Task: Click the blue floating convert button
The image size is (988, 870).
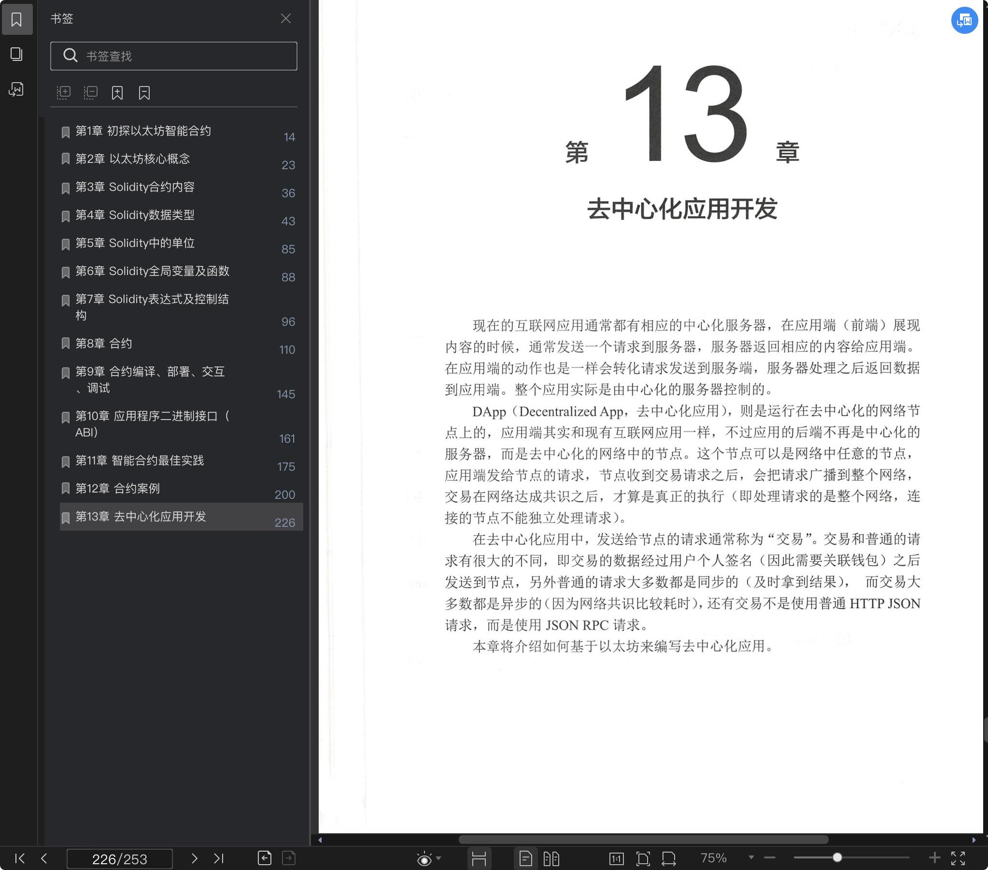Action: (964, 20)
